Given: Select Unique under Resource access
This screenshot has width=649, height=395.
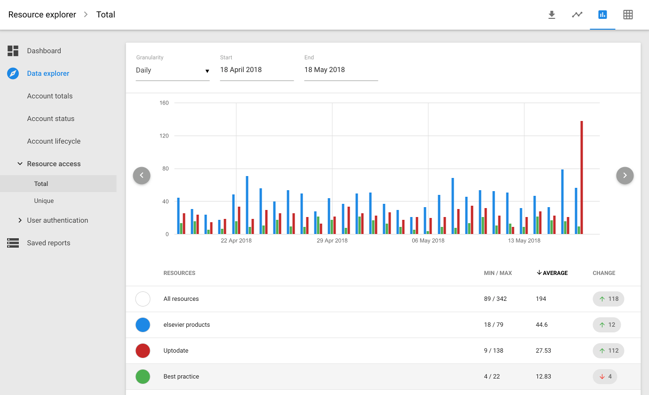Looking at the screenshot, I should coord(44,201).
